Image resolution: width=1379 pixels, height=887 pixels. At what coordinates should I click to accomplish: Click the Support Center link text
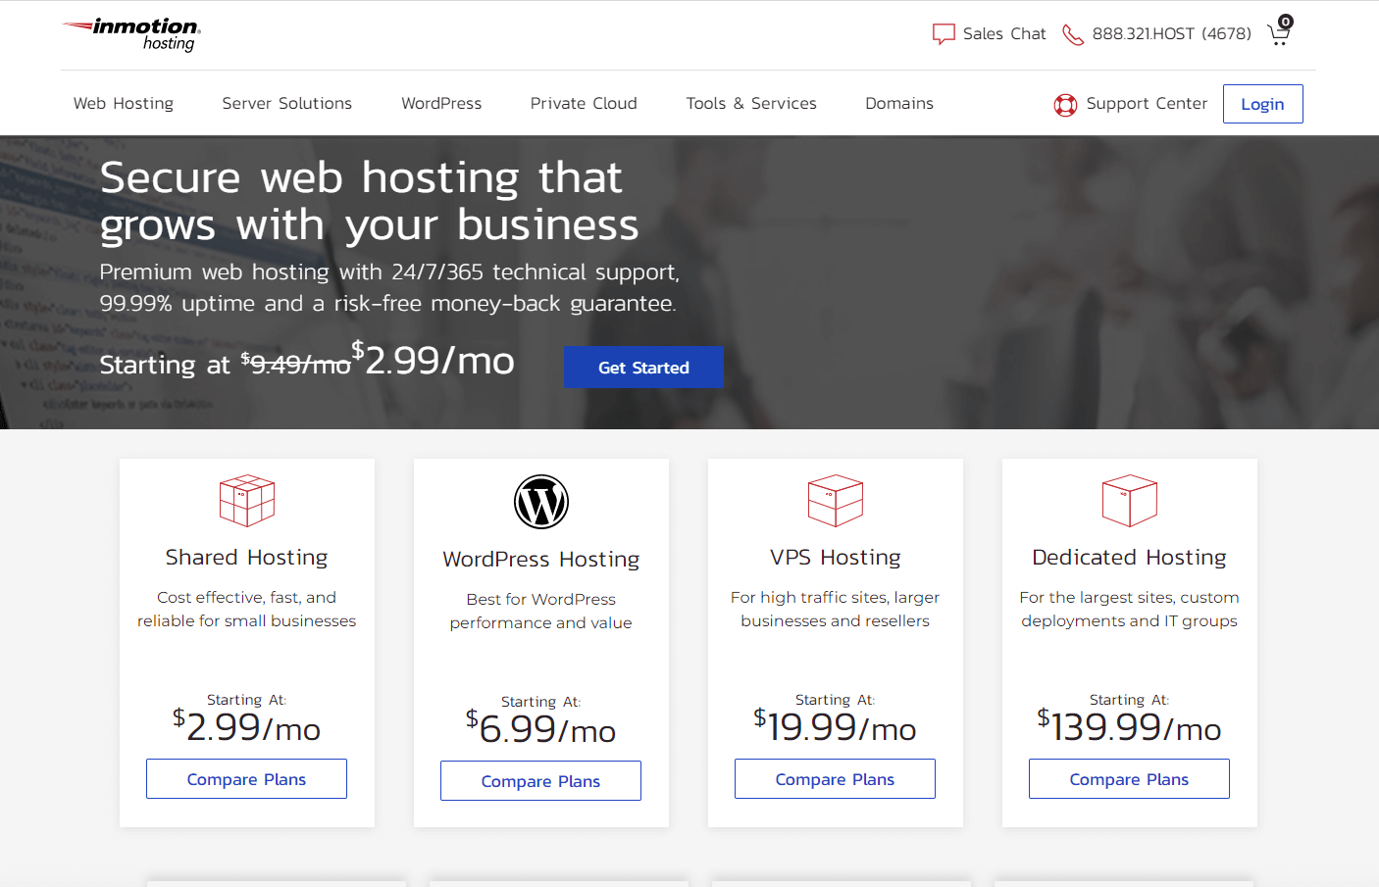1147,103
